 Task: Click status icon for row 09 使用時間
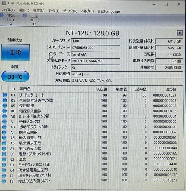click(x=5, y=106)
